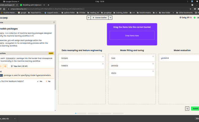The image size is (199, 122).
Task: Collapse the exercise sidebar panel
Action: pyautogui.click(x=54, y=22)
